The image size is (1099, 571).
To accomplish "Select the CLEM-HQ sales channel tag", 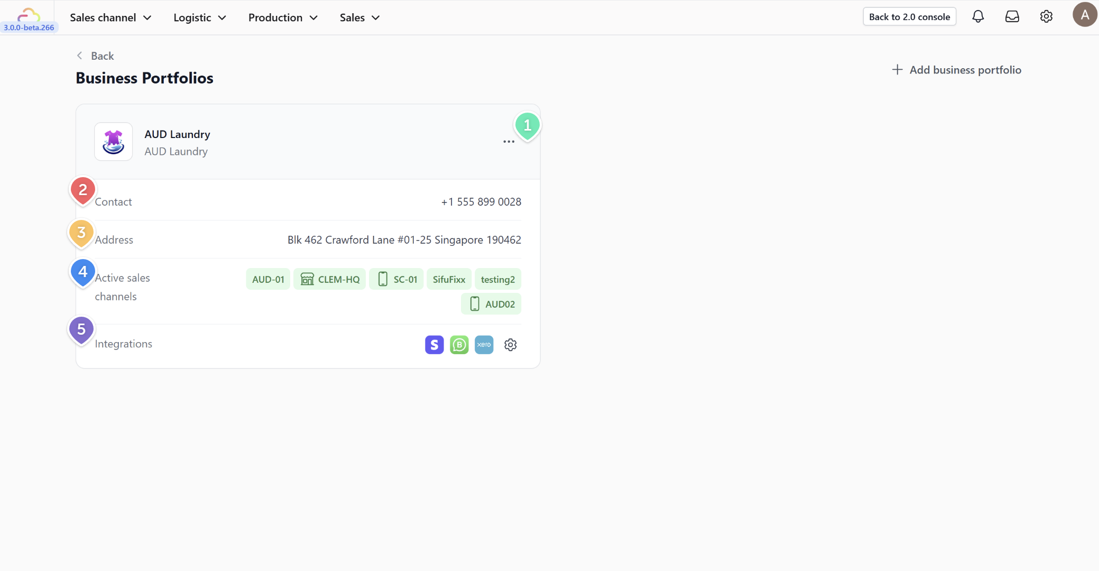I will (x=330, y=279).
